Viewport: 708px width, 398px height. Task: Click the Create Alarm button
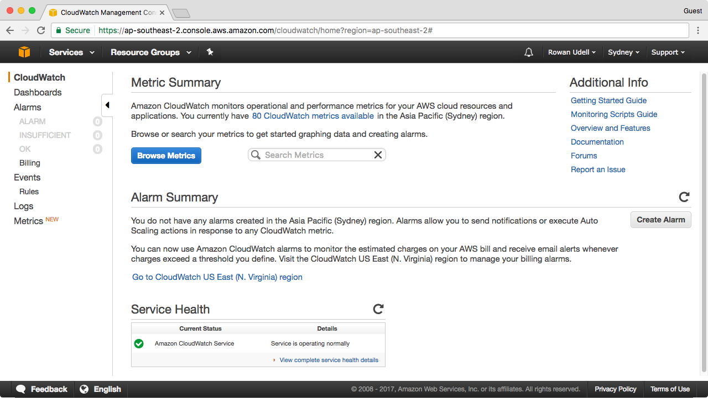click(660, 220)
